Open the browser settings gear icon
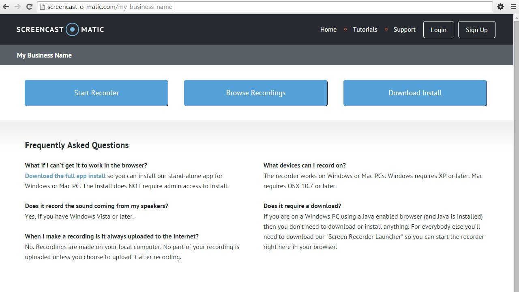The width and height of the screenshot is (519, 292). coord(501,6)
